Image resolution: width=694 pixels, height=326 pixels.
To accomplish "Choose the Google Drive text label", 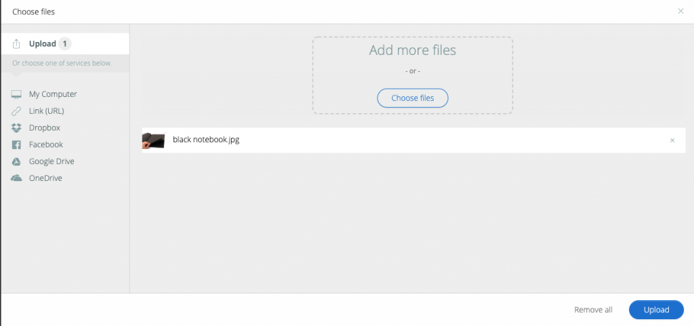I will tap(52, 162).
